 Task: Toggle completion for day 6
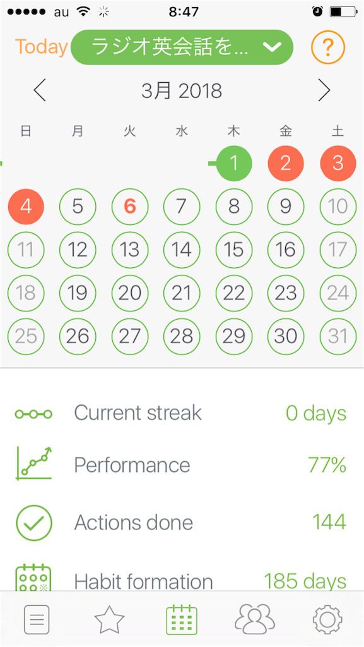point(130,207)
